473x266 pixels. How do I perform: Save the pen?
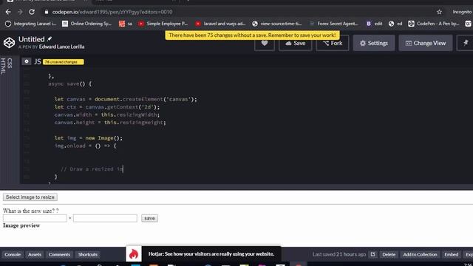click(x=296, y=43)
